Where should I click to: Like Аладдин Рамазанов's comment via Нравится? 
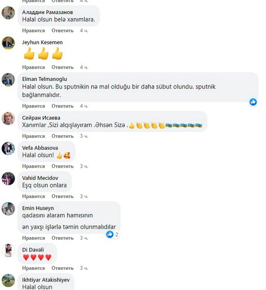pos(33,30)
